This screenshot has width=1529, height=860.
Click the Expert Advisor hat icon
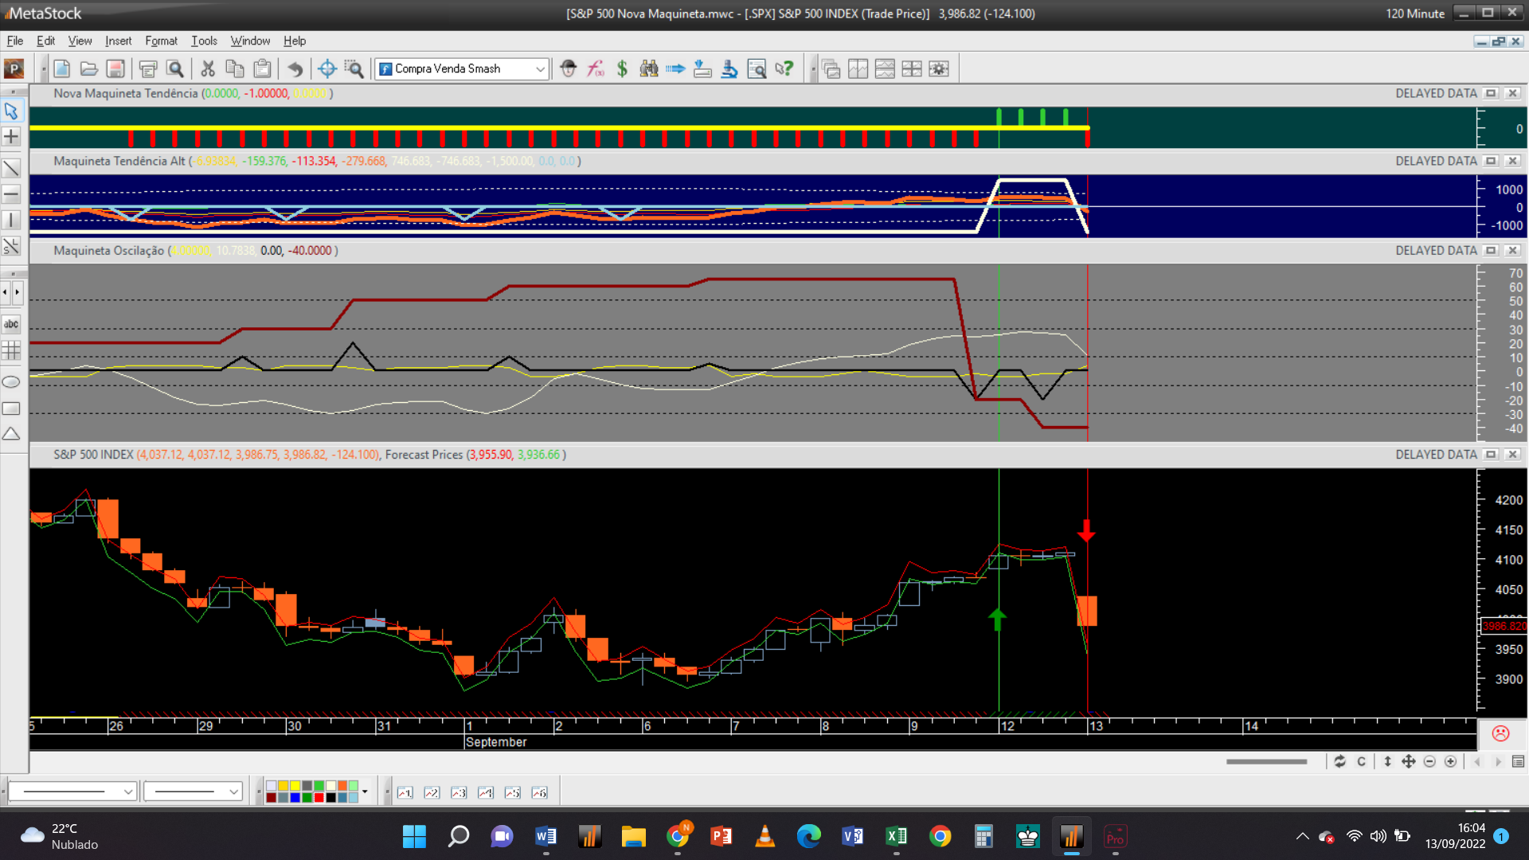[x=568, y=69]
